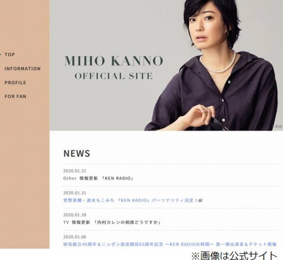Select the Other 情報更新 KEN RADIO entry
The height and width of the screenshot is (260, 283).
point(98,179)
